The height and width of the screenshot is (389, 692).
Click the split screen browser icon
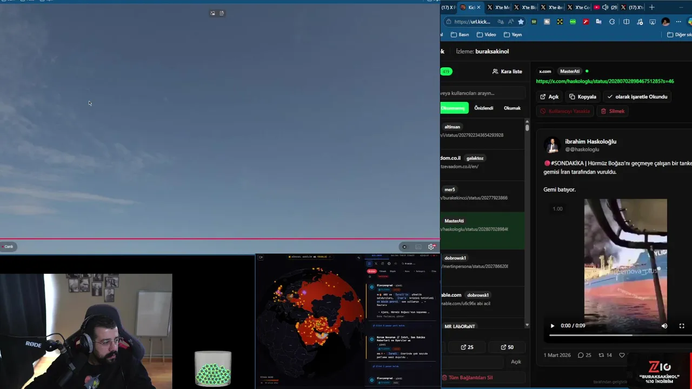(626, 22)
